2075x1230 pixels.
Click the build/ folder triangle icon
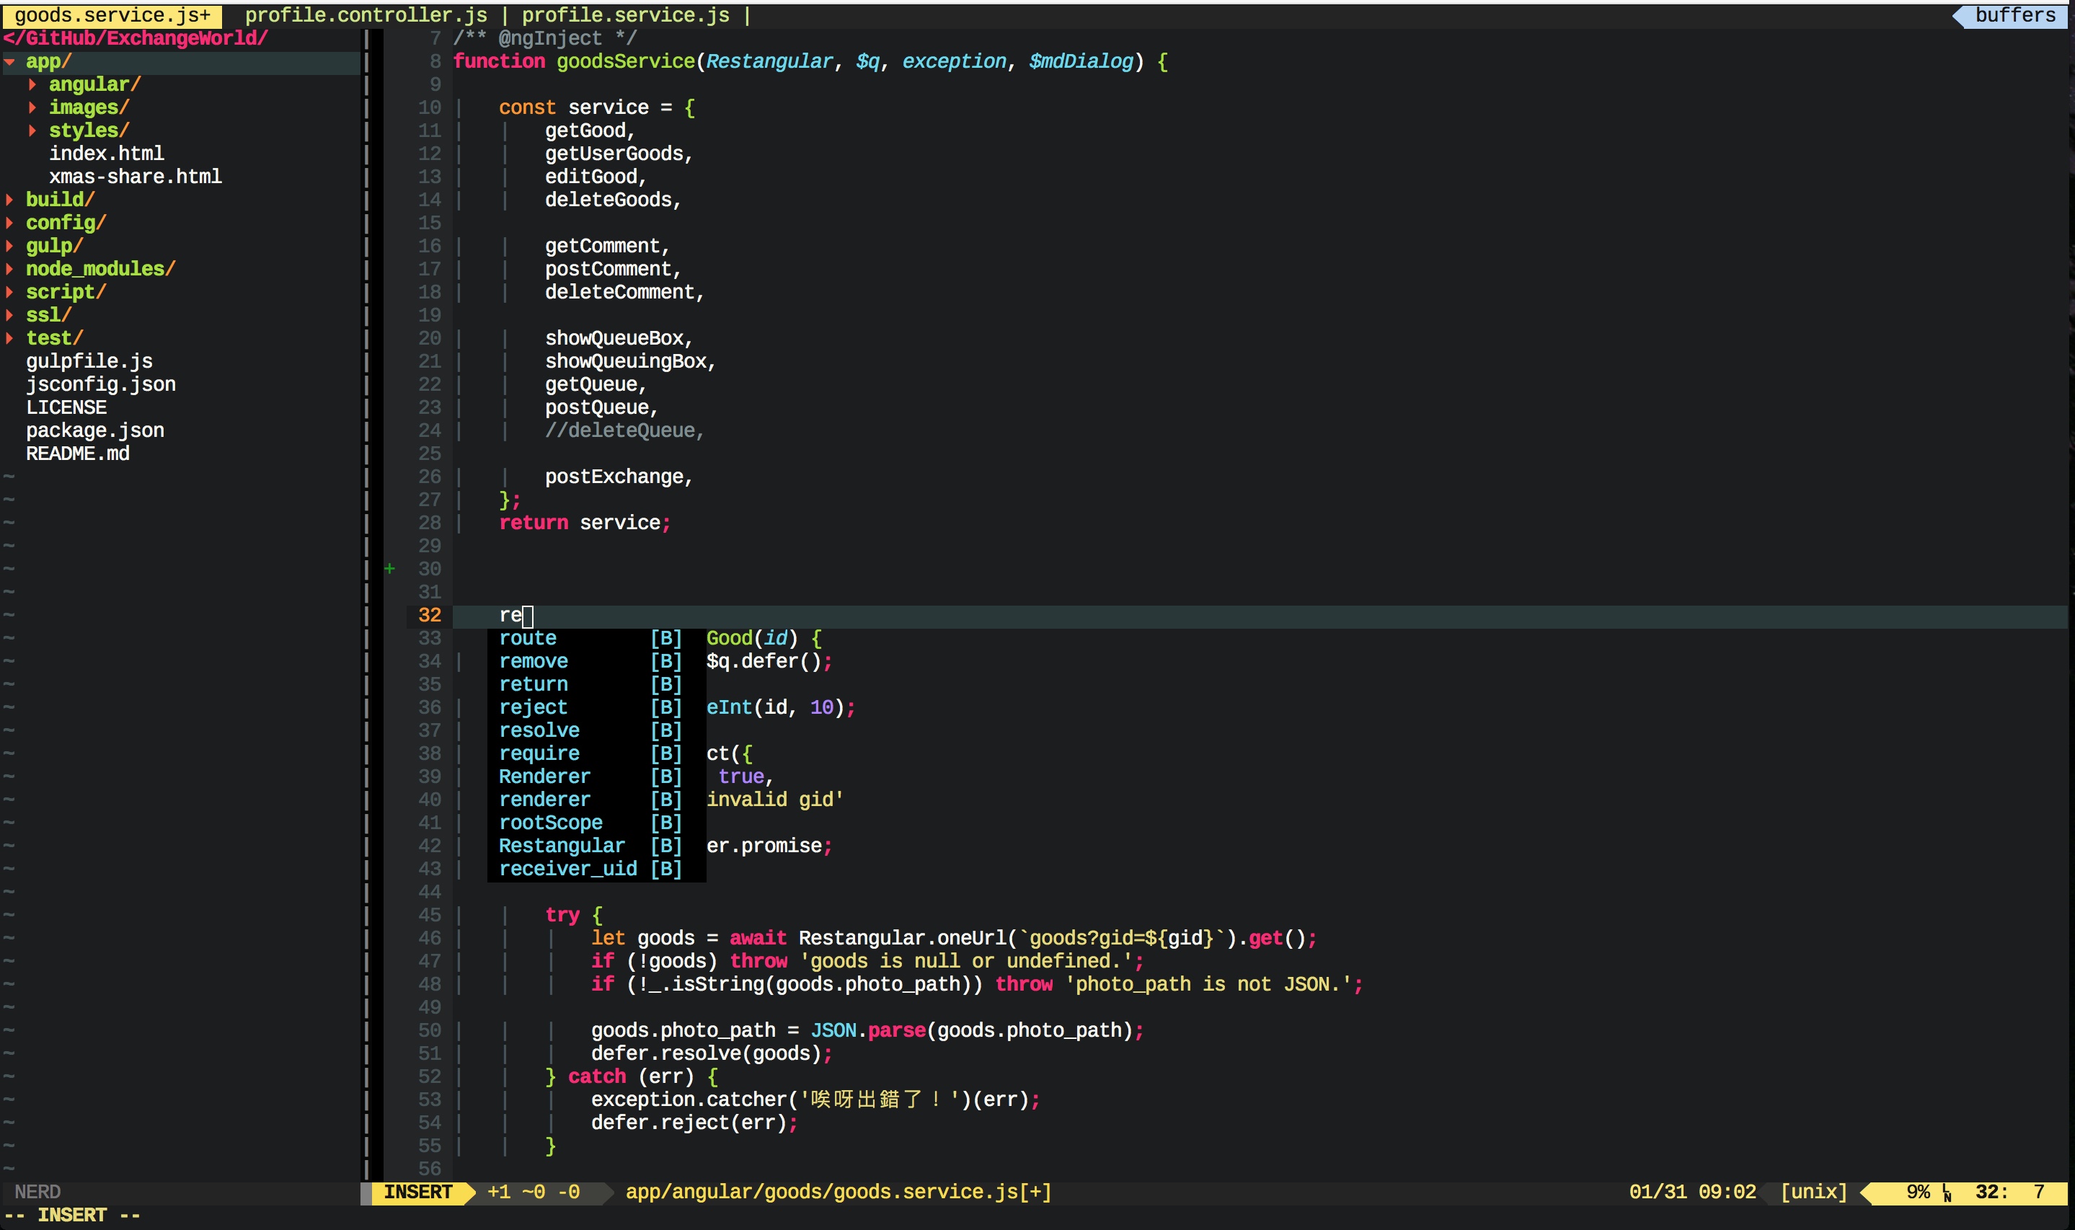click(x=10, y=200)
